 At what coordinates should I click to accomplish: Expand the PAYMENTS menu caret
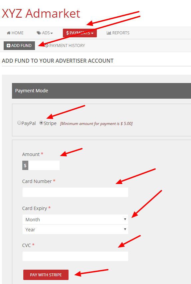point(92,33)
